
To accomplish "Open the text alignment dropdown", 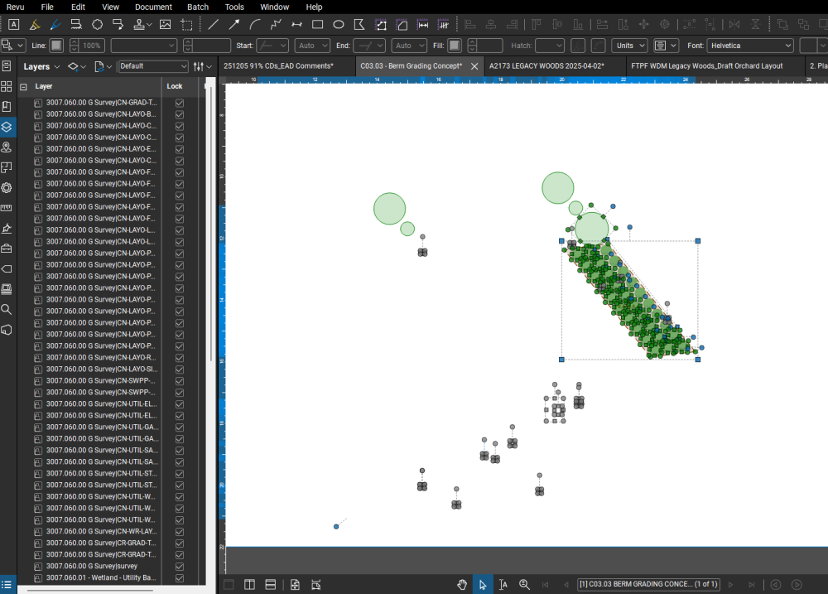I will coord(666,46).
